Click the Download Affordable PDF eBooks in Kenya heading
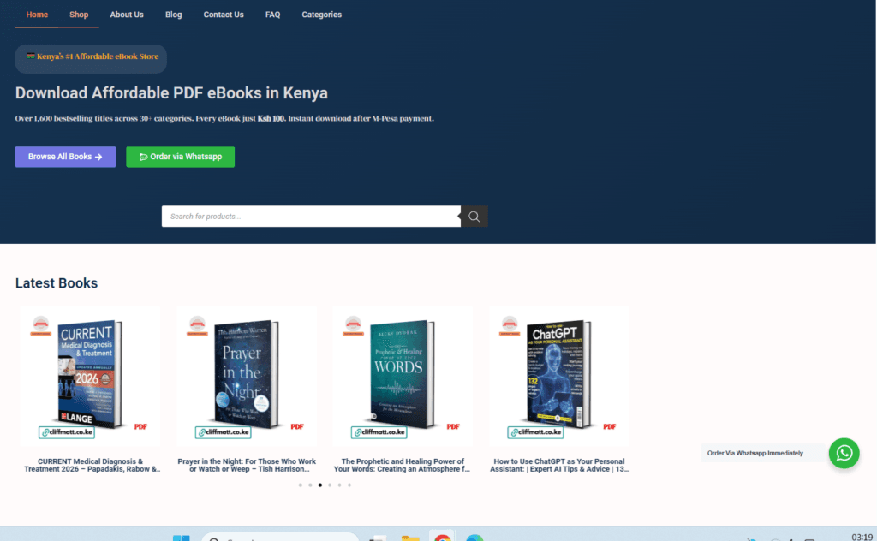Image resolution: width=877 pixels, height=541 pixels. click(171, 92)
